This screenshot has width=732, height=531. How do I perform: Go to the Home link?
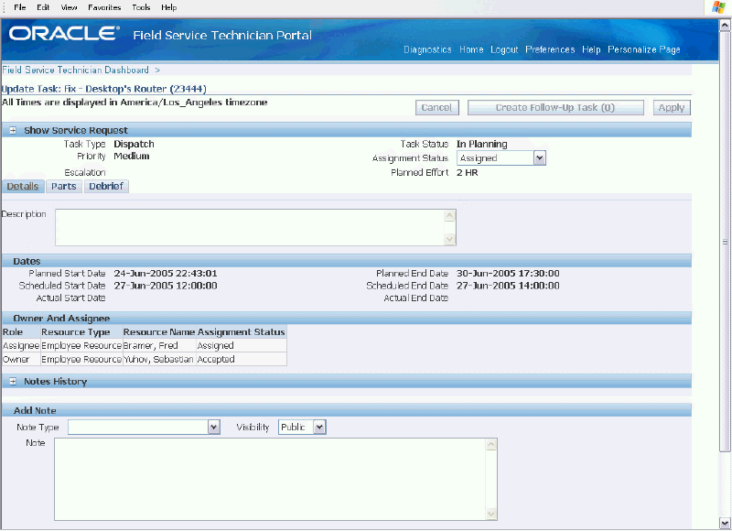coord(471,49)
